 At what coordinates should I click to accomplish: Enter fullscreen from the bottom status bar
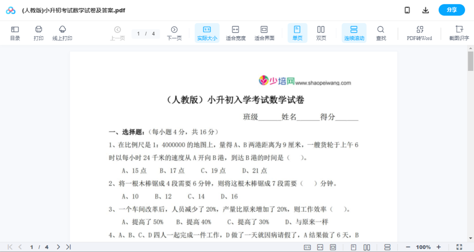pos(459,247)
